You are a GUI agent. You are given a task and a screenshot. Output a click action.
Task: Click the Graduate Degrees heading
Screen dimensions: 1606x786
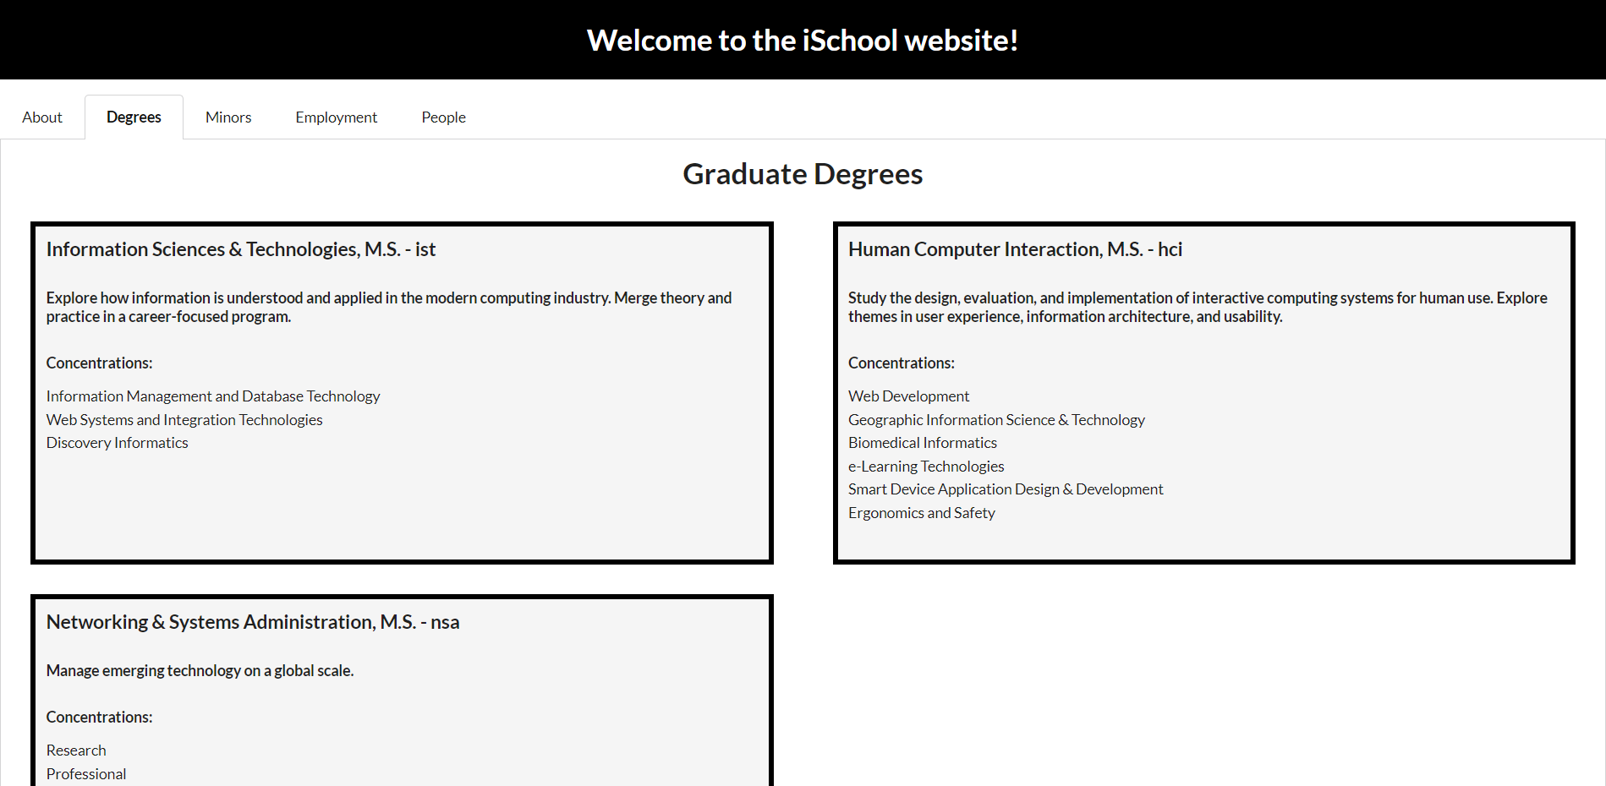point(803,174)
